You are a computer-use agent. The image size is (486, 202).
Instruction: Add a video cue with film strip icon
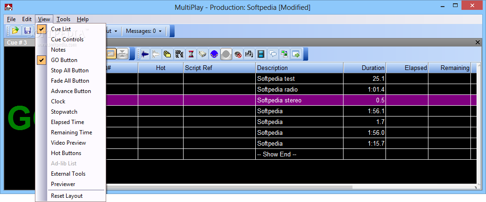coord(261,54)
